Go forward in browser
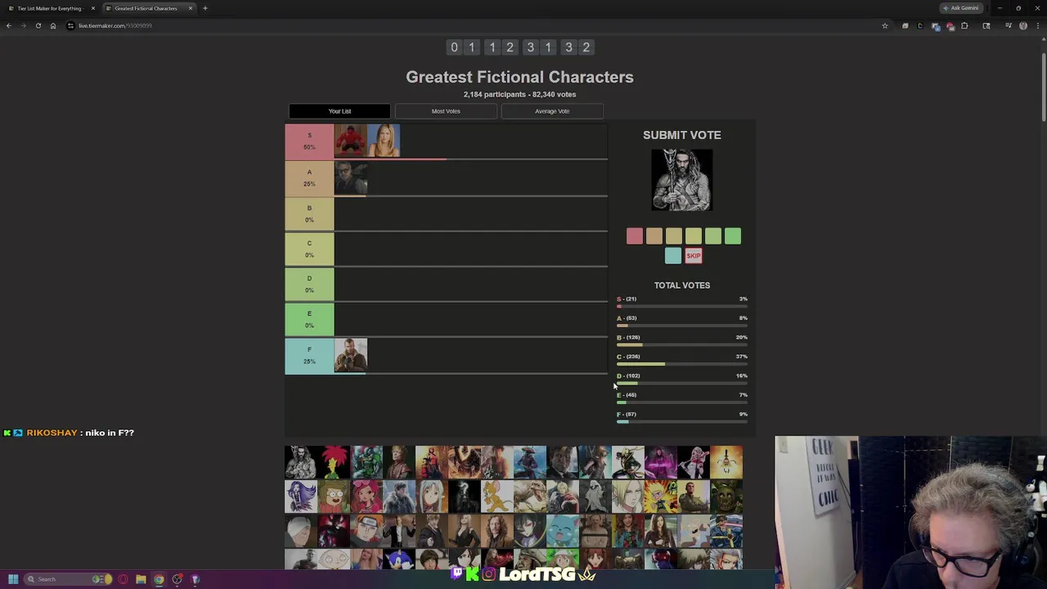1047x589 pixels. (23, 25)
